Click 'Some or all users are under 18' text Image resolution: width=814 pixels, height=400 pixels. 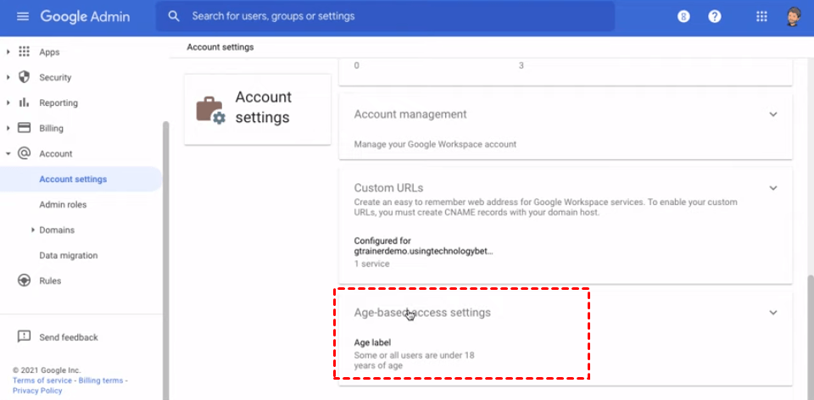tap(414, 356)
